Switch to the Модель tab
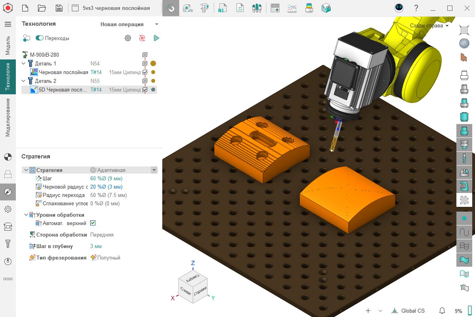Viewport: 475px width, 317px height. [8, 45]
